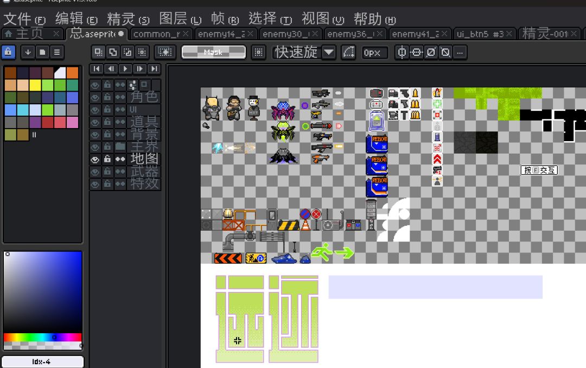Open the pivot grid icon beside Mask

pos(258,52)
